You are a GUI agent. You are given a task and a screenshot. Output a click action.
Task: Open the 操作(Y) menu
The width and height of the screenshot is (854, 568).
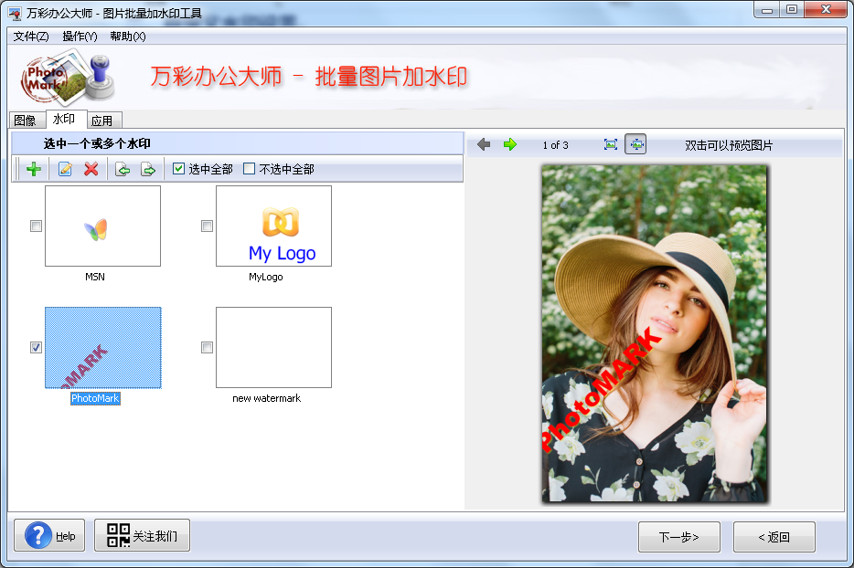tap(80, 37)
